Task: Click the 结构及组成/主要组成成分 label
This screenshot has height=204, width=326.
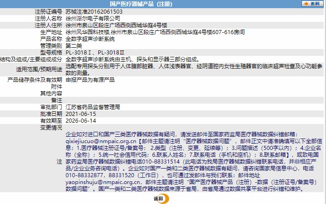Action: click(31, 60)
